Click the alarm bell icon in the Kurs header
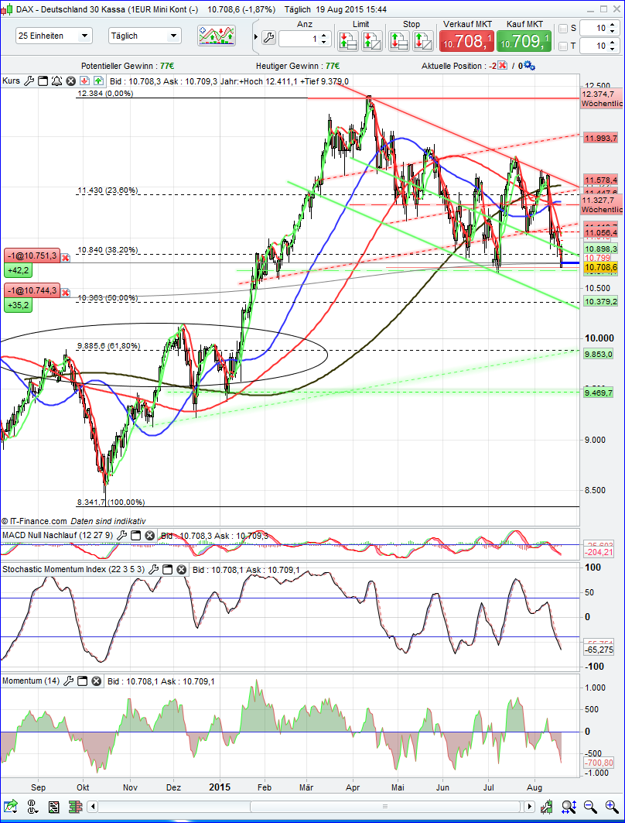This screenshot has height=823, width=625. point(56,81)
